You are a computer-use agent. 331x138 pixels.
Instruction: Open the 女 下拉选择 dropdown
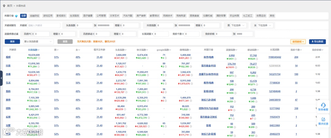265,25
